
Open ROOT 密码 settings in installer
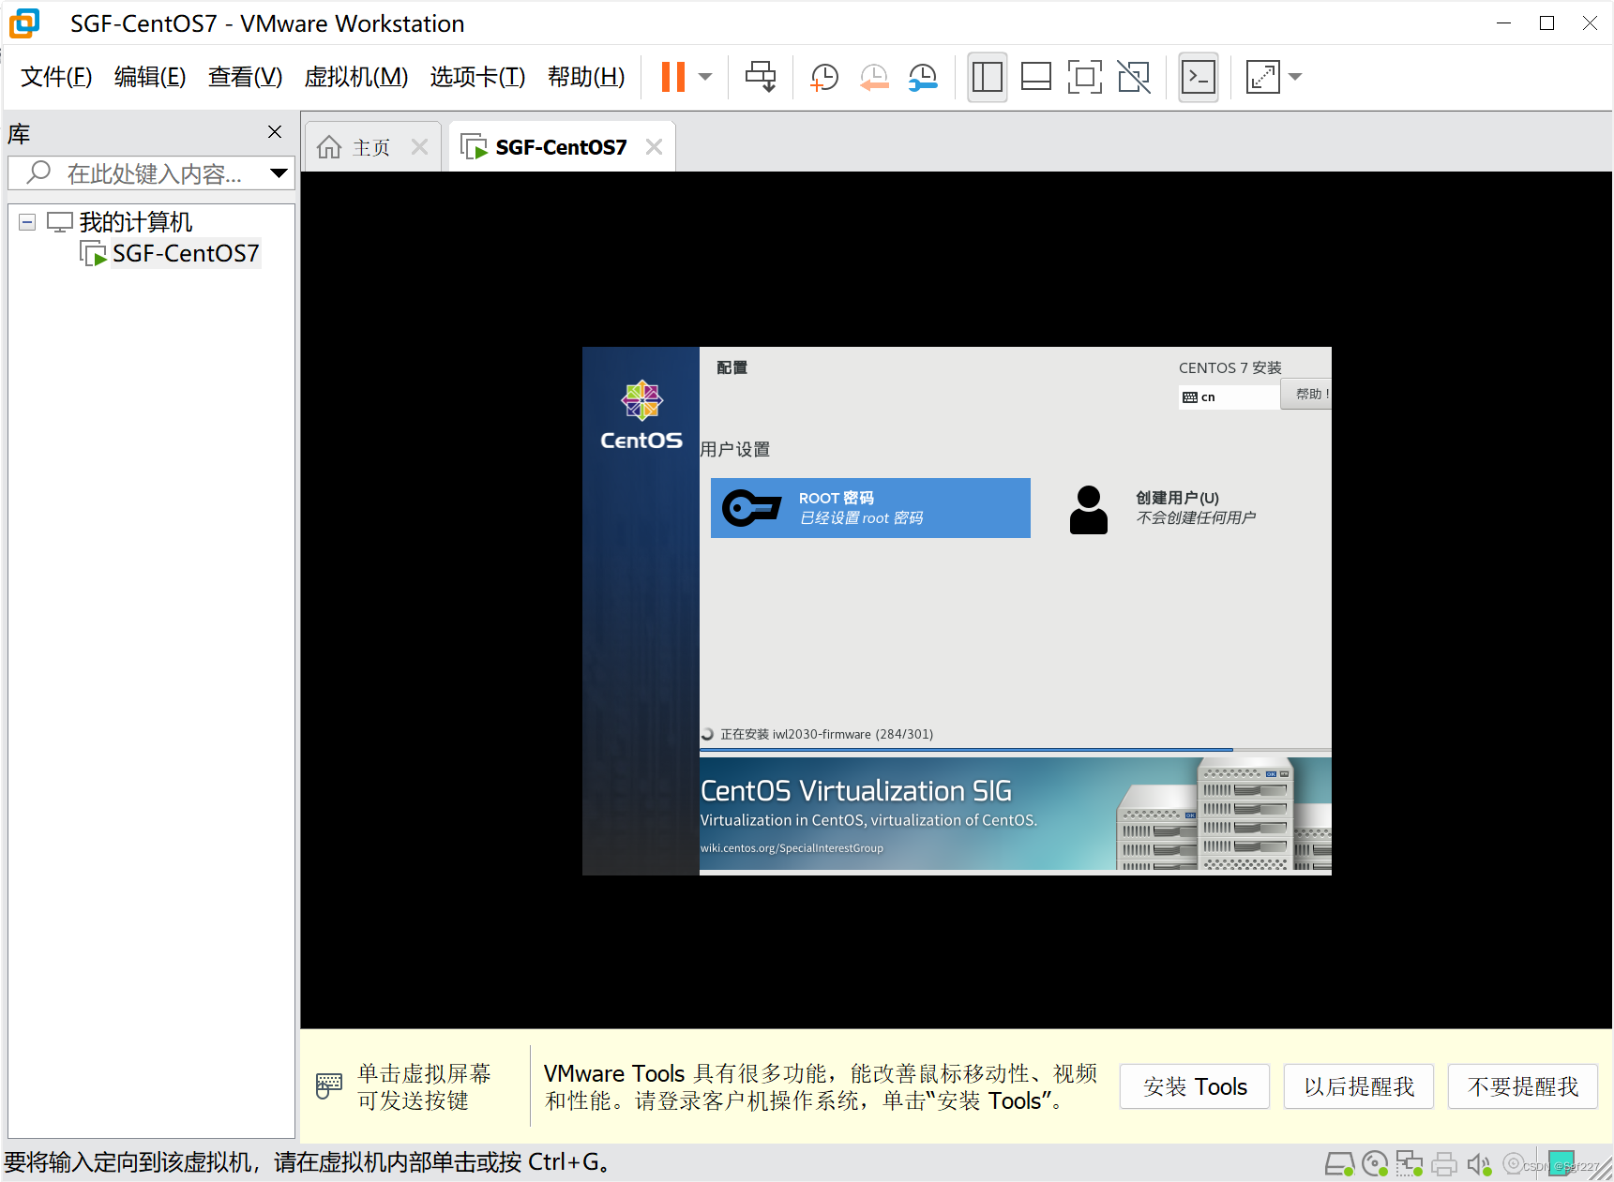(870, 508)
